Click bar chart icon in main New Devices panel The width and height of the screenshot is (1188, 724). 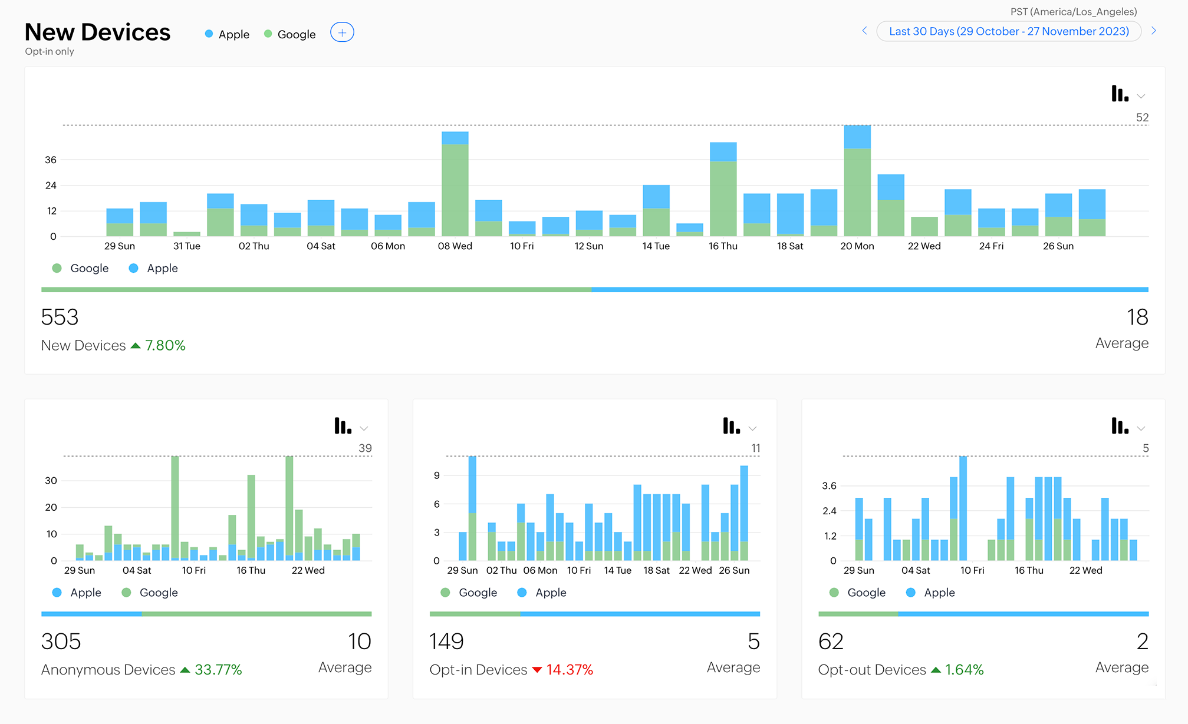tap(1119, 94)
